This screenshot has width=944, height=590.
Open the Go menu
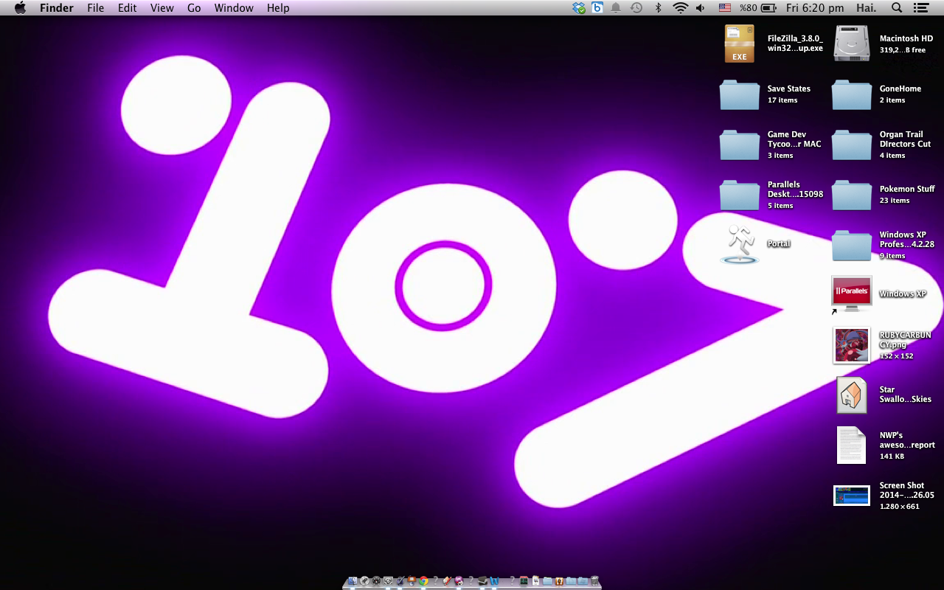[x=194, y=8]
